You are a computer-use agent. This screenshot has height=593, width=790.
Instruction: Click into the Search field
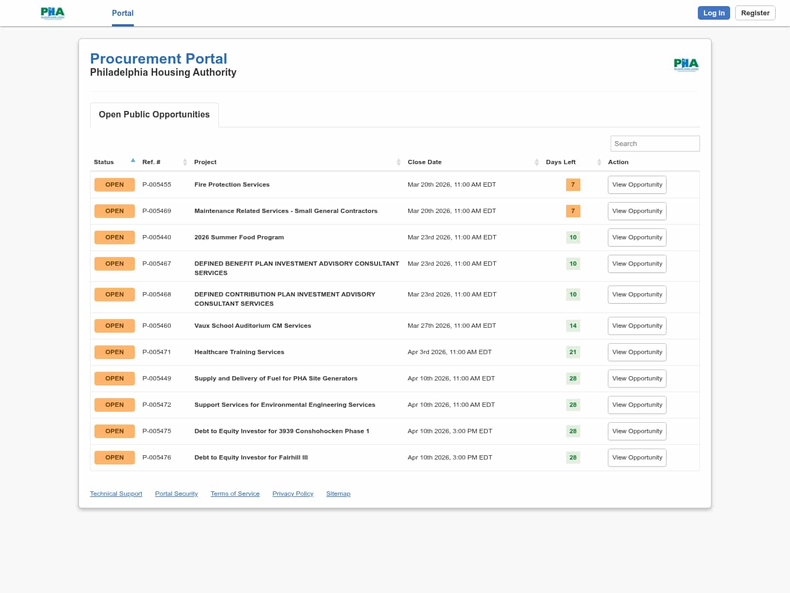click(x=654, y=144)
